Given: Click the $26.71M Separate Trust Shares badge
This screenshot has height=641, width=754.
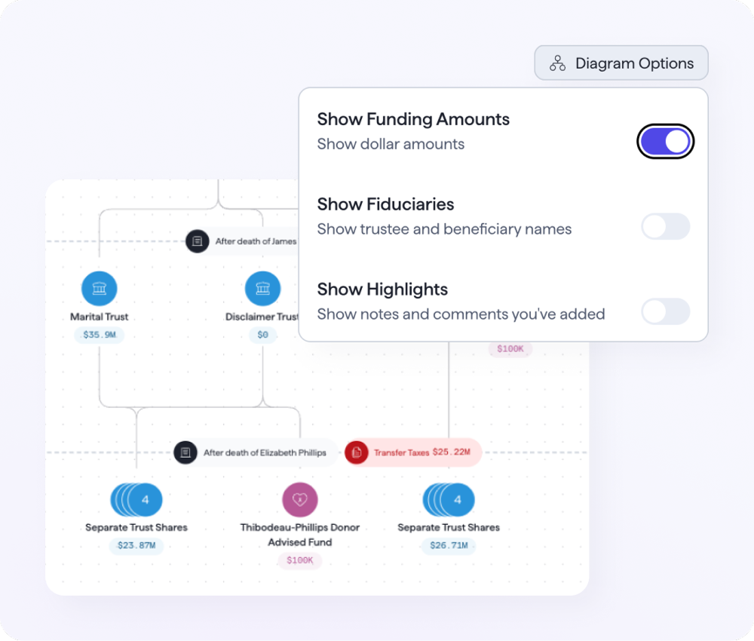Looking at the screenshot, I should [x=449, y=545].
